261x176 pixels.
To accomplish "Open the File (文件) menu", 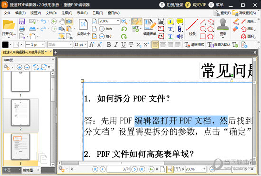I will click(x=7, y=13).
